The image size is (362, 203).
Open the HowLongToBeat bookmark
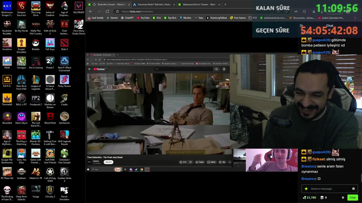click(x=217, y=18)
